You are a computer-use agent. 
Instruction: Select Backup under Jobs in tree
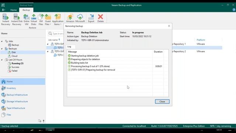coord(15,45)
